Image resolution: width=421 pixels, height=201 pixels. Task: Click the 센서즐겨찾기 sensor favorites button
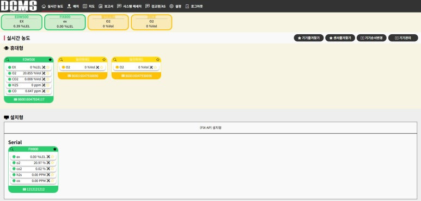coord(340,38)
